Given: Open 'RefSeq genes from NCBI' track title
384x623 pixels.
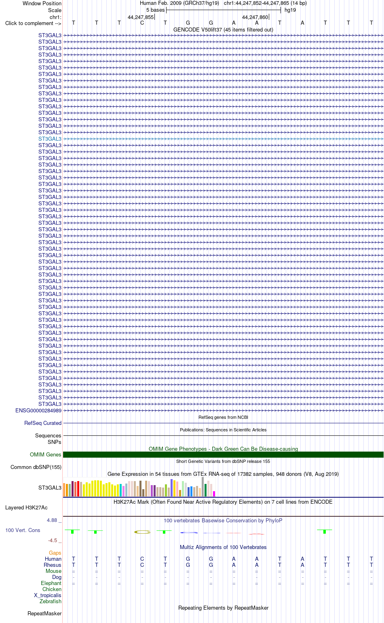Looking at the screenshot, I should (x=223, y=417).
